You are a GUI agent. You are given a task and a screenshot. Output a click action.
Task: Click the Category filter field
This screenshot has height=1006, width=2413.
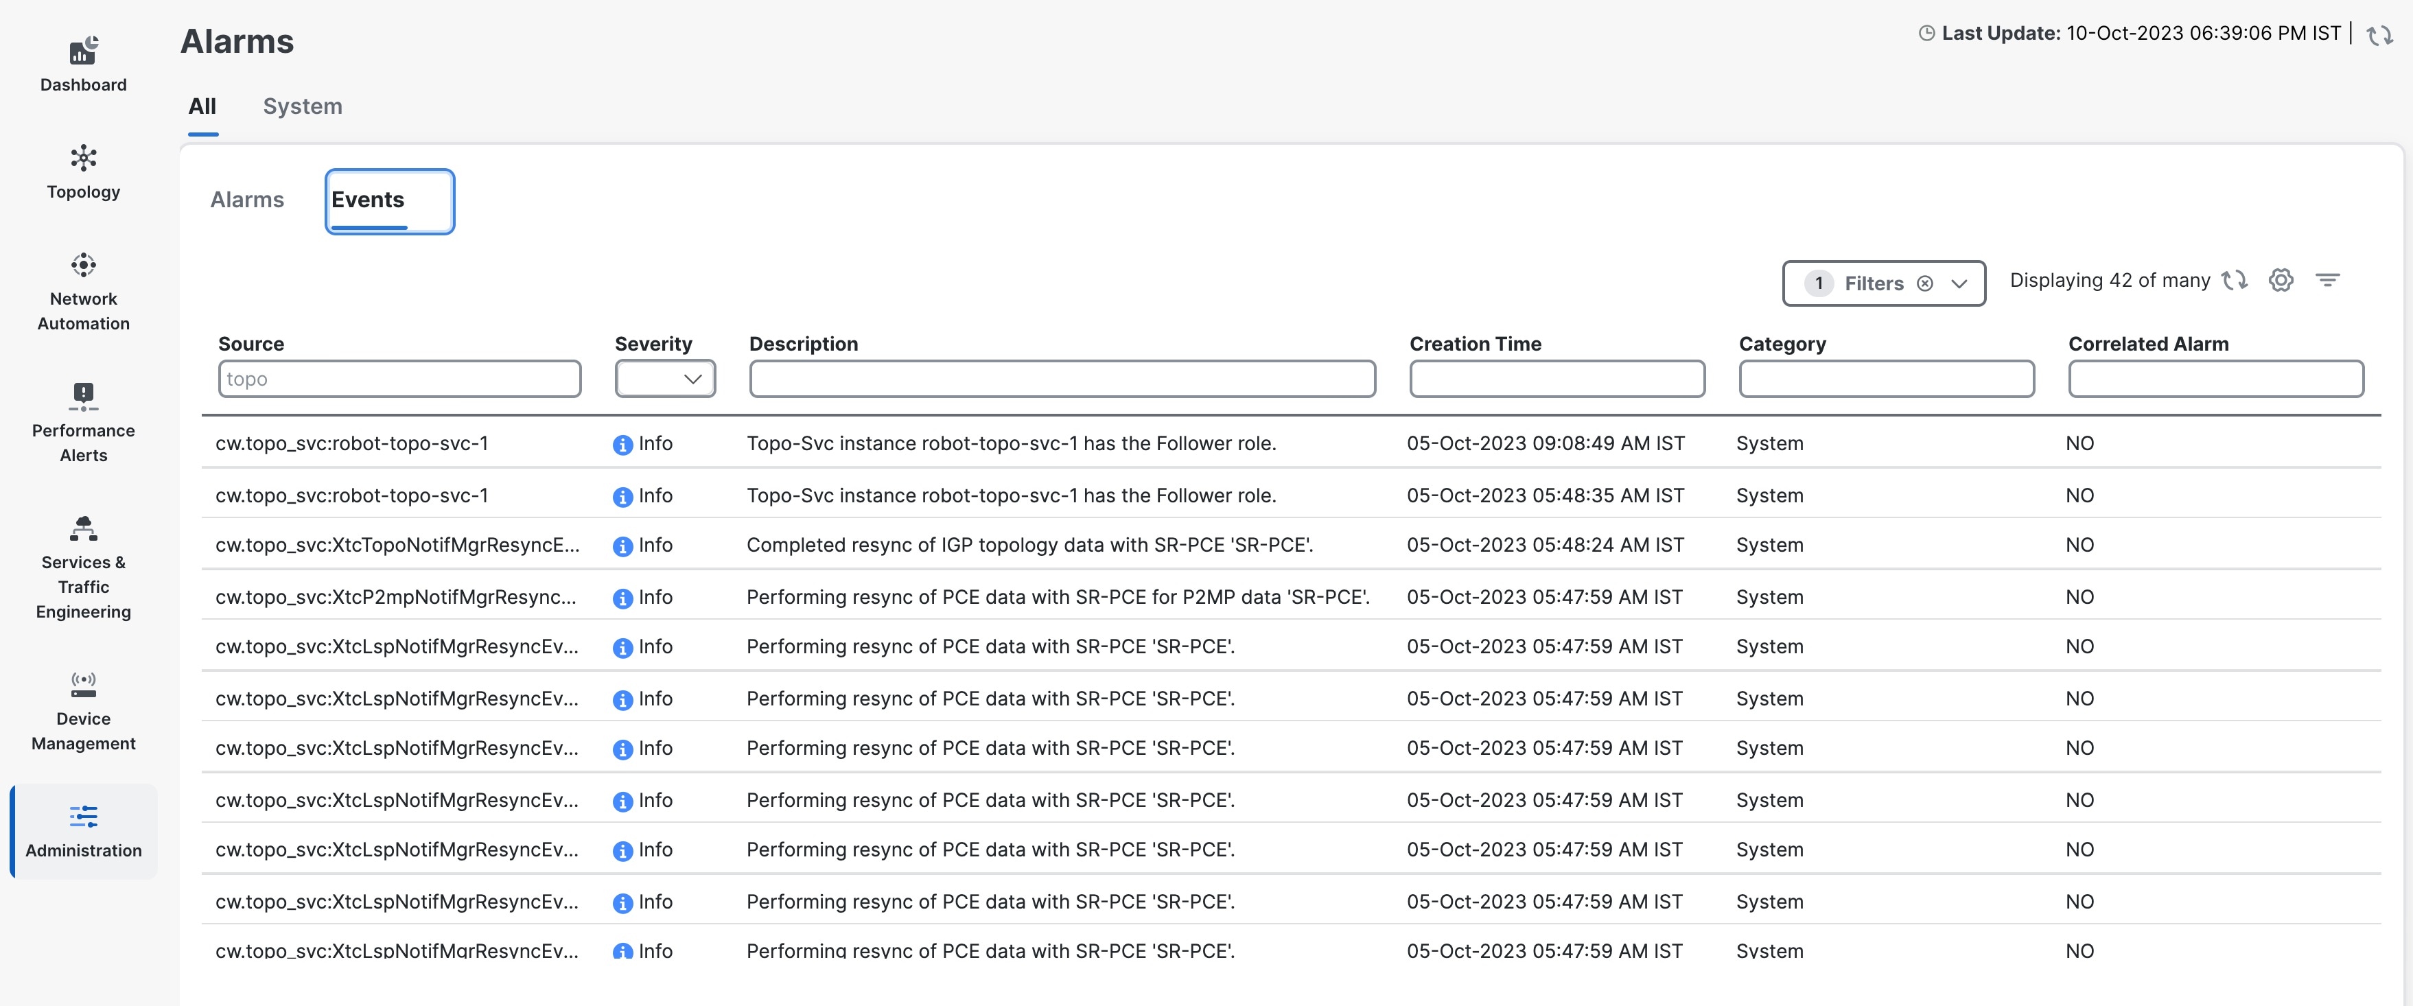coord(1887,378)
